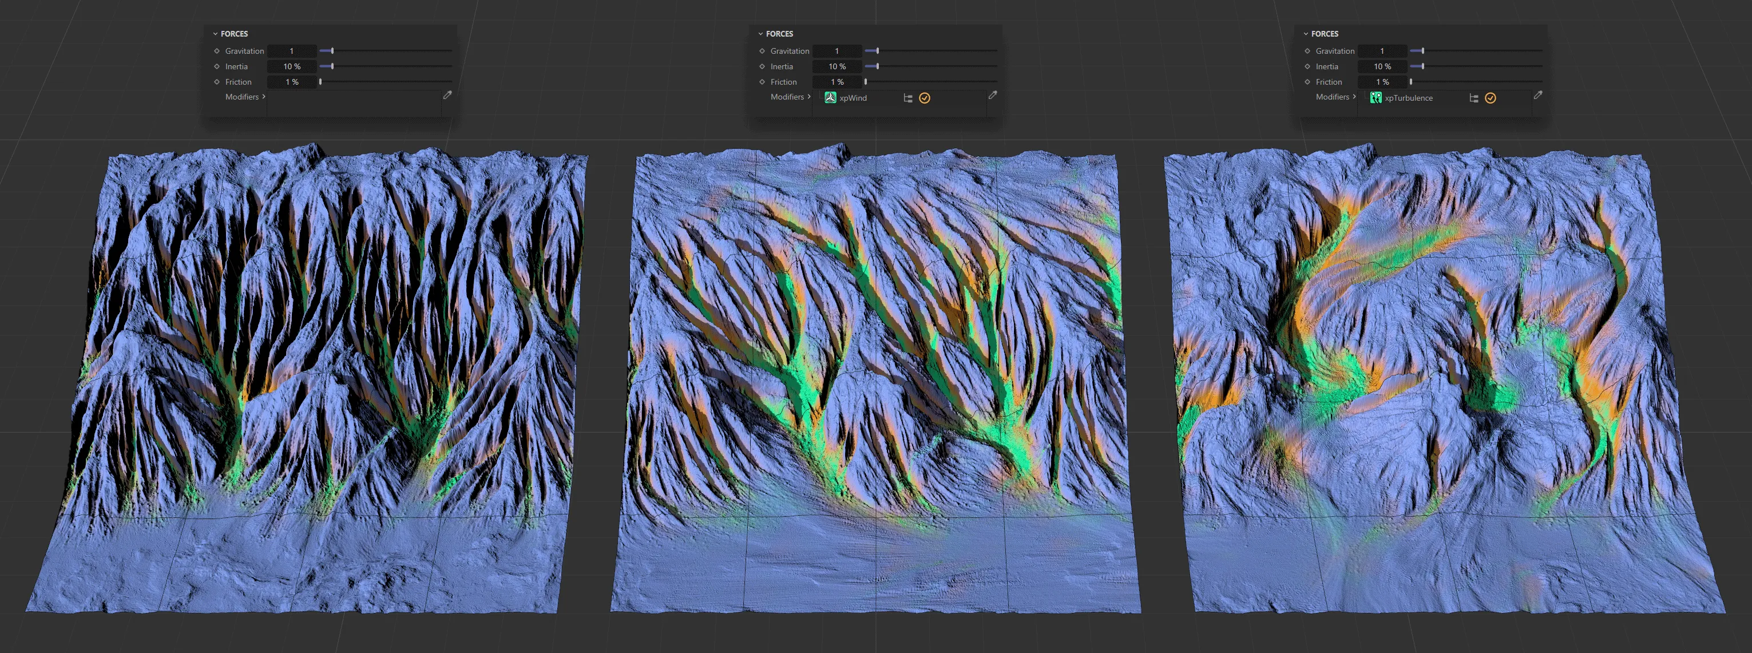1752x653 pixels.
Task: Click the eyedropper icon in the empty Modifiers field
Action: point(447,96)
